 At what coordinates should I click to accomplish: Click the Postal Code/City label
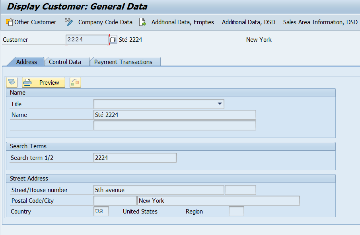[x=32, y=201]
